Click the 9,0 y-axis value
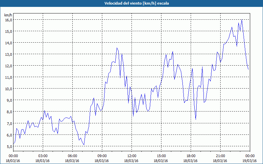The width and height of the screenshot is (263, 164). click(9, 100)
